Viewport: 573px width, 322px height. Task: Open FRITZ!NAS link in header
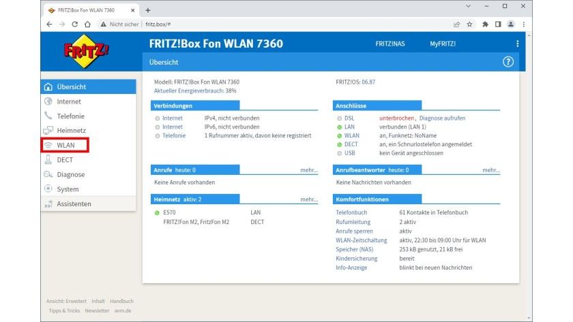coord(390,44)
